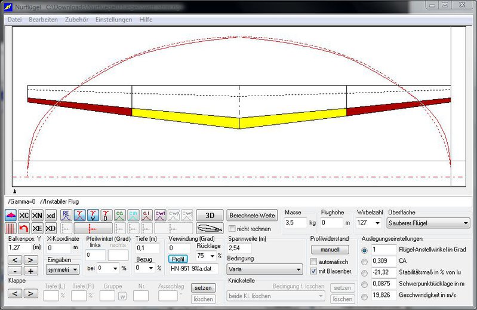The image size is (477, 310).
Task: Toggle the cyan cm curve icon
Action: tap(134, 215)
